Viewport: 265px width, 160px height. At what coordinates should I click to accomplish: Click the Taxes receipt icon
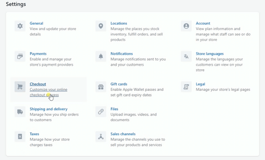point(20,137)
